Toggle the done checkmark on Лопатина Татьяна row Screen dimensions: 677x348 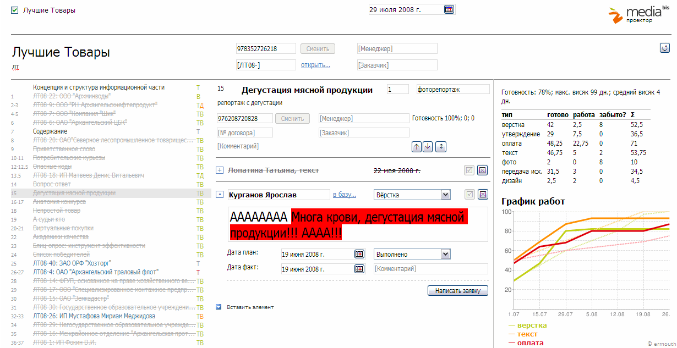click(469, 170)
